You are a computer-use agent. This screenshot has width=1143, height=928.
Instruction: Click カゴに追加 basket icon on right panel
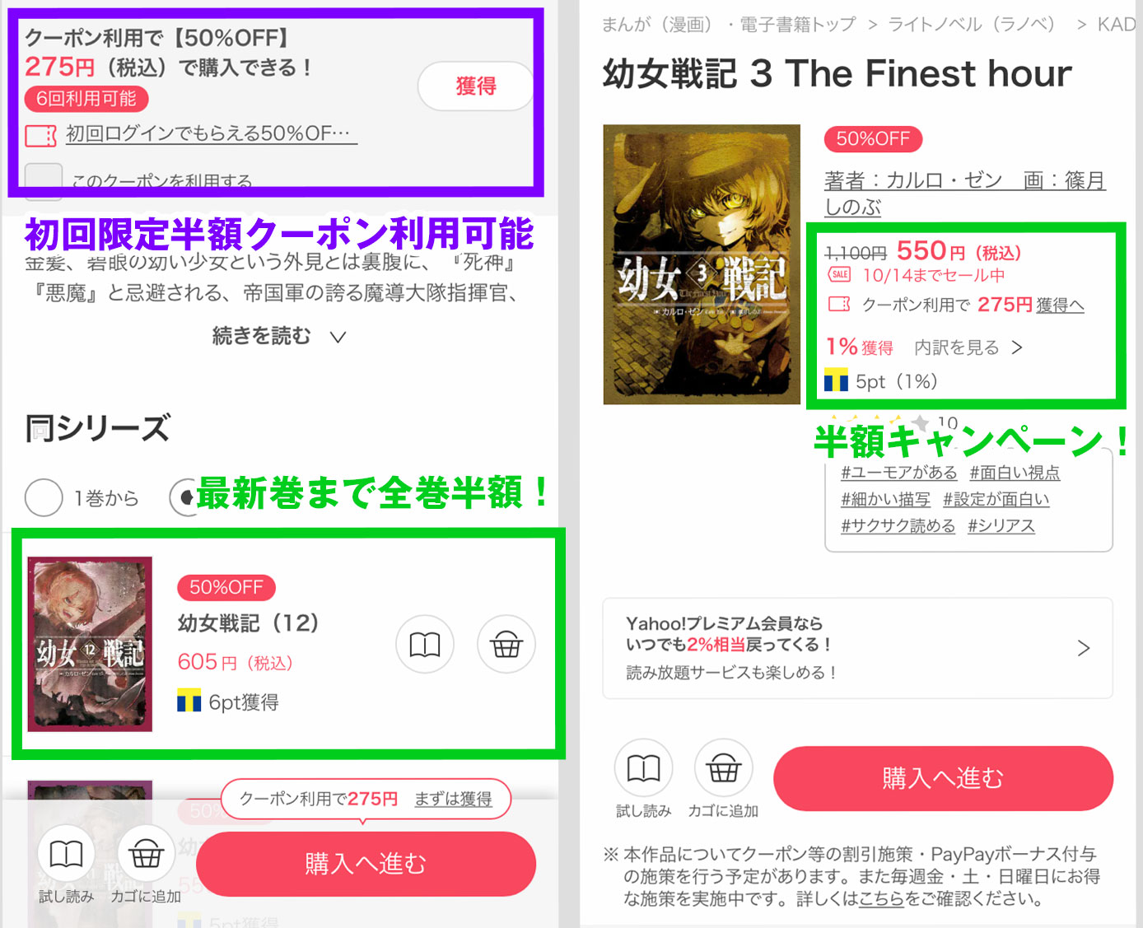click(723, 768)
